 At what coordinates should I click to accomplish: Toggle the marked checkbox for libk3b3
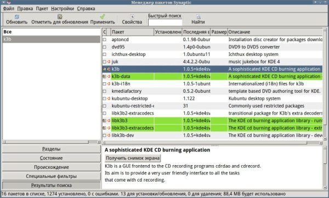(x=105, y=121)
